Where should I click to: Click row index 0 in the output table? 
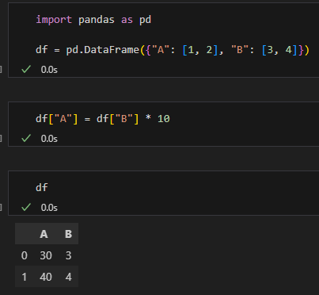pyautogui.click(x=24, y=255)
